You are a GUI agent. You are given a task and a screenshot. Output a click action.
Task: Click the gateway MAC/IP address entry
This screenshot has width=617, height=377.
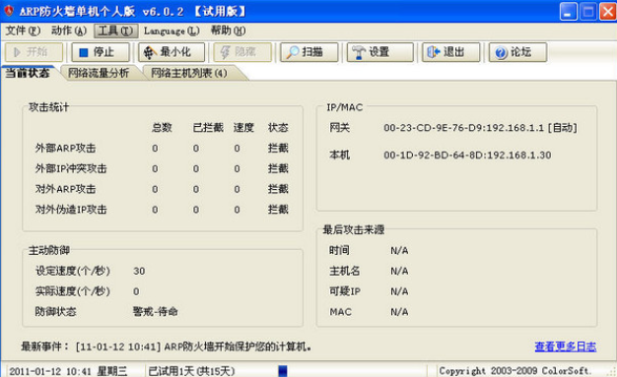point(480,128)
